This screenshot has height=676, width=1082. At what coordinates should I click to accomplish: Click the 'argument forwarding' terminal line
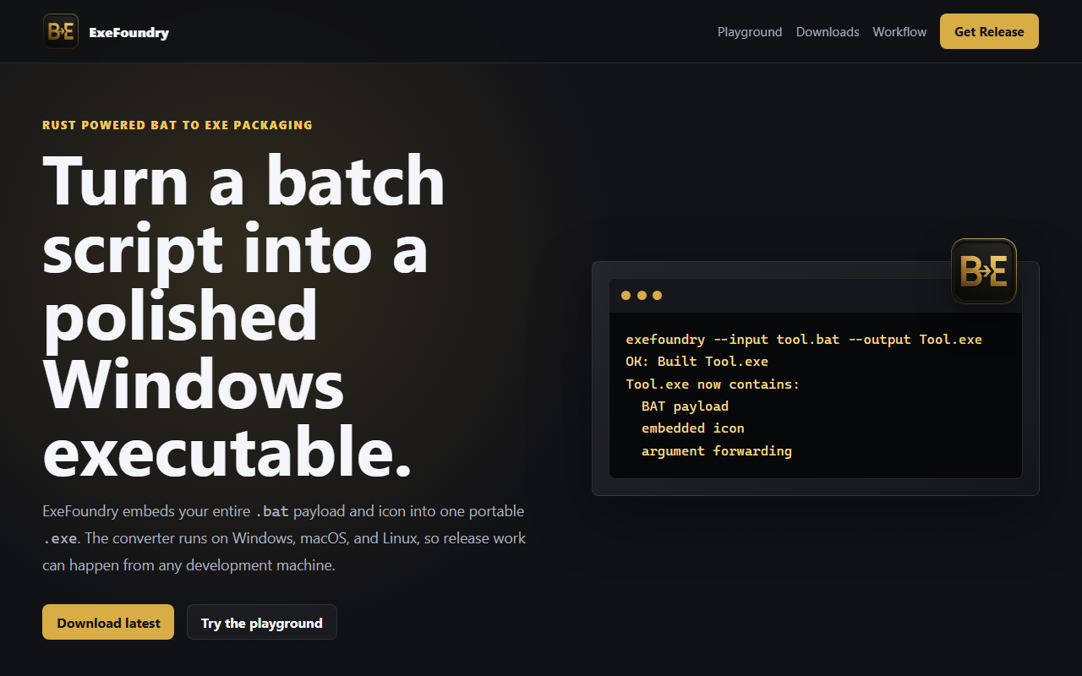(717, 450)
